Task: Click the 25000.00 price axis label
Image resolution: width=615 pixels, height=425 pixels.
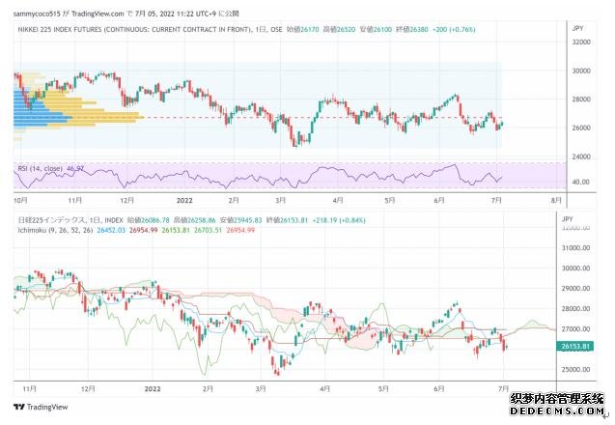Action: coord(575,369)
